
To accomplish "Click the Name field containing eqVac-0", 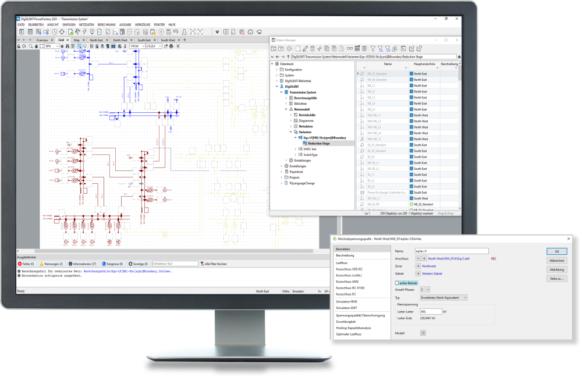I will pos(452,251).
